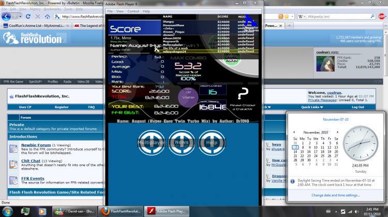Open Change date and time settings link
388x217 pixels.
(x=336, y=195)
